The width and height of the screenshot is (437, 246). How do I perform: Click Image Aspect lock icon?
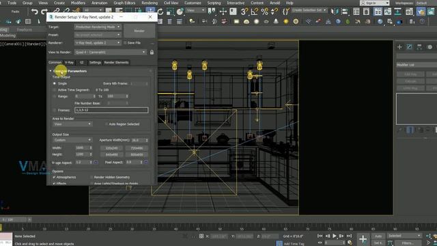point(96,162)
